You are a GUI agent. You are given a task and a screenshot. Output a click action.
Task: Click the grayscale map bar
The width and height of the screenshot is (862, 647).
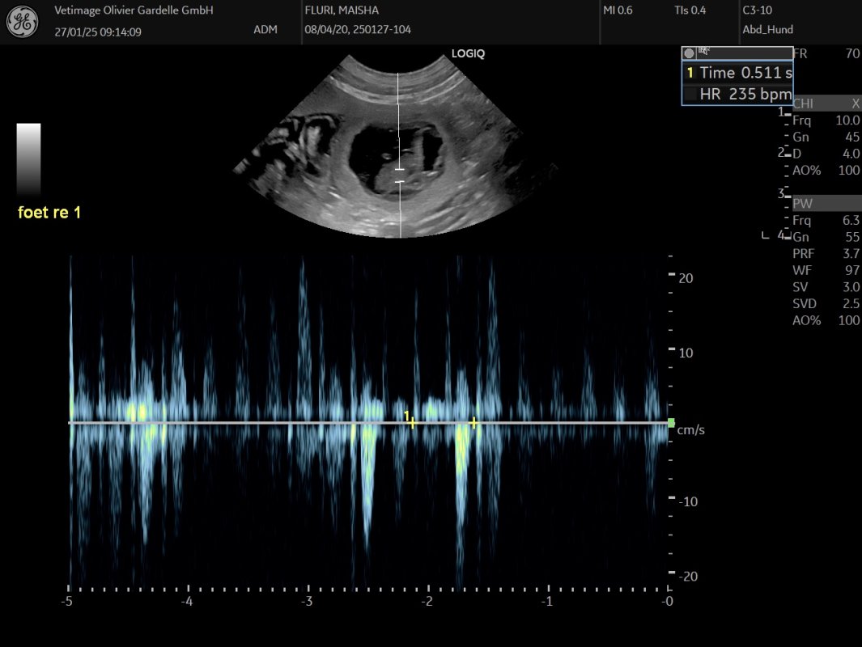point(28,159)
